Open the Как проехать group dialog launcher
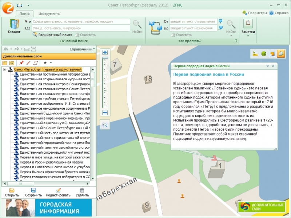 click(x=236, y=41)
